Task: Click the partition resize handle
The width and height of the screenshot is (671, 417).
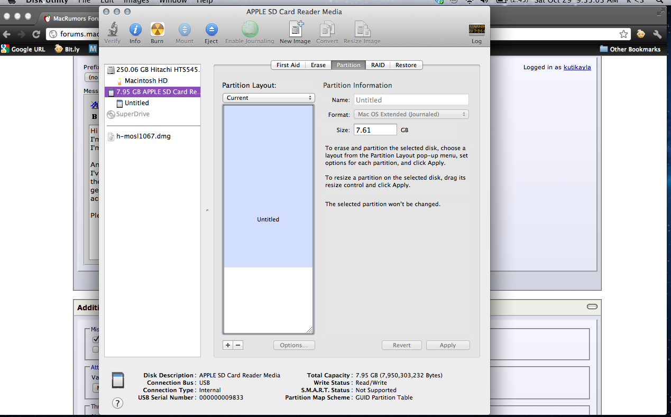Action: coord(309,330)
